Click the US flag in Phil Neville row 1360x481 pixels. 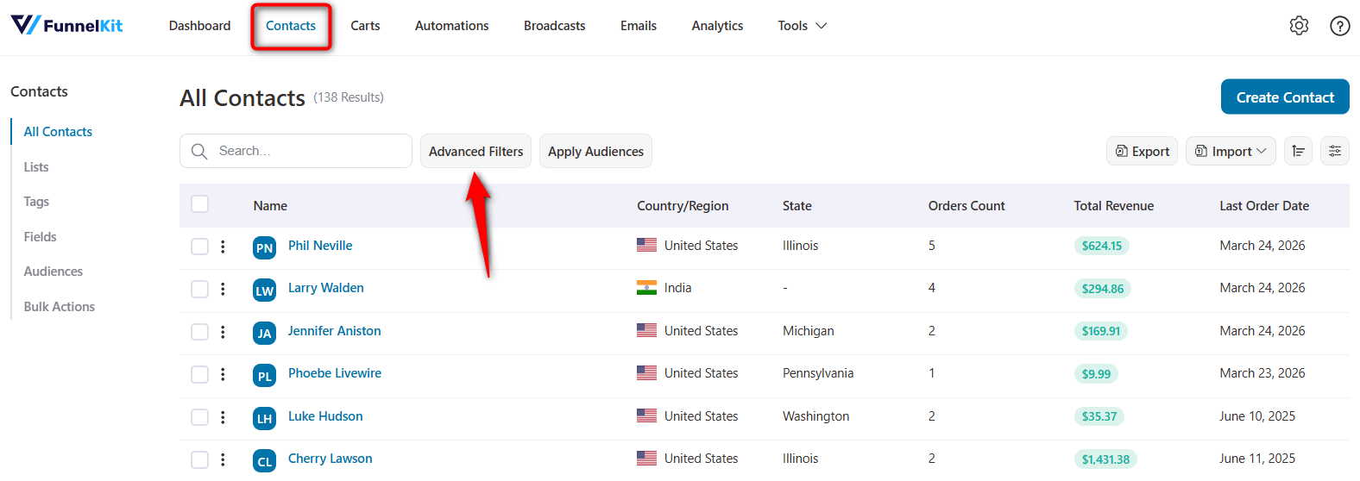point(646,245)
